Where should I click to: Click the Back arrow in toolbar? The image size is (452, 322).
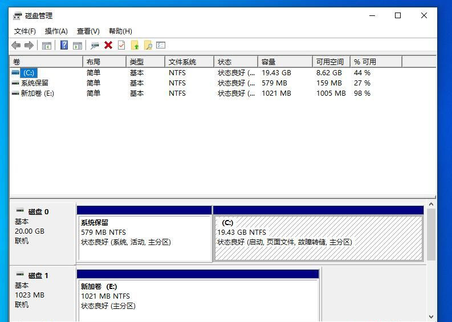(x=16, y=46)
